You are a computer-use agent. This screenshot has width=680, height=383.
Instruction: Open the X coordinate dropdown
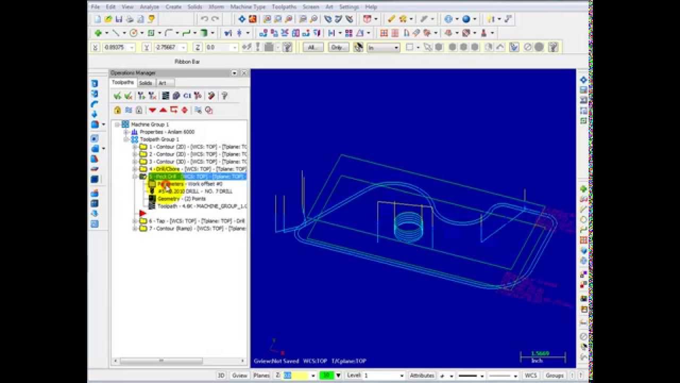pos(132,47)
